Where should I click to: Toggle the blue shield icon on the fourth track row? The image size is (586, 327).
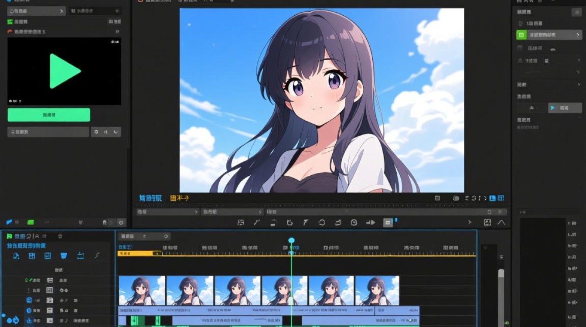(x=29, y=310)
